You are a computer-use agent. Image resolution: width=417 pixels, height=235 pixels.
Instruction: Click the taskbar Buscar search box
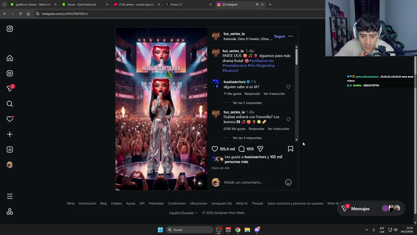(190, 230)
